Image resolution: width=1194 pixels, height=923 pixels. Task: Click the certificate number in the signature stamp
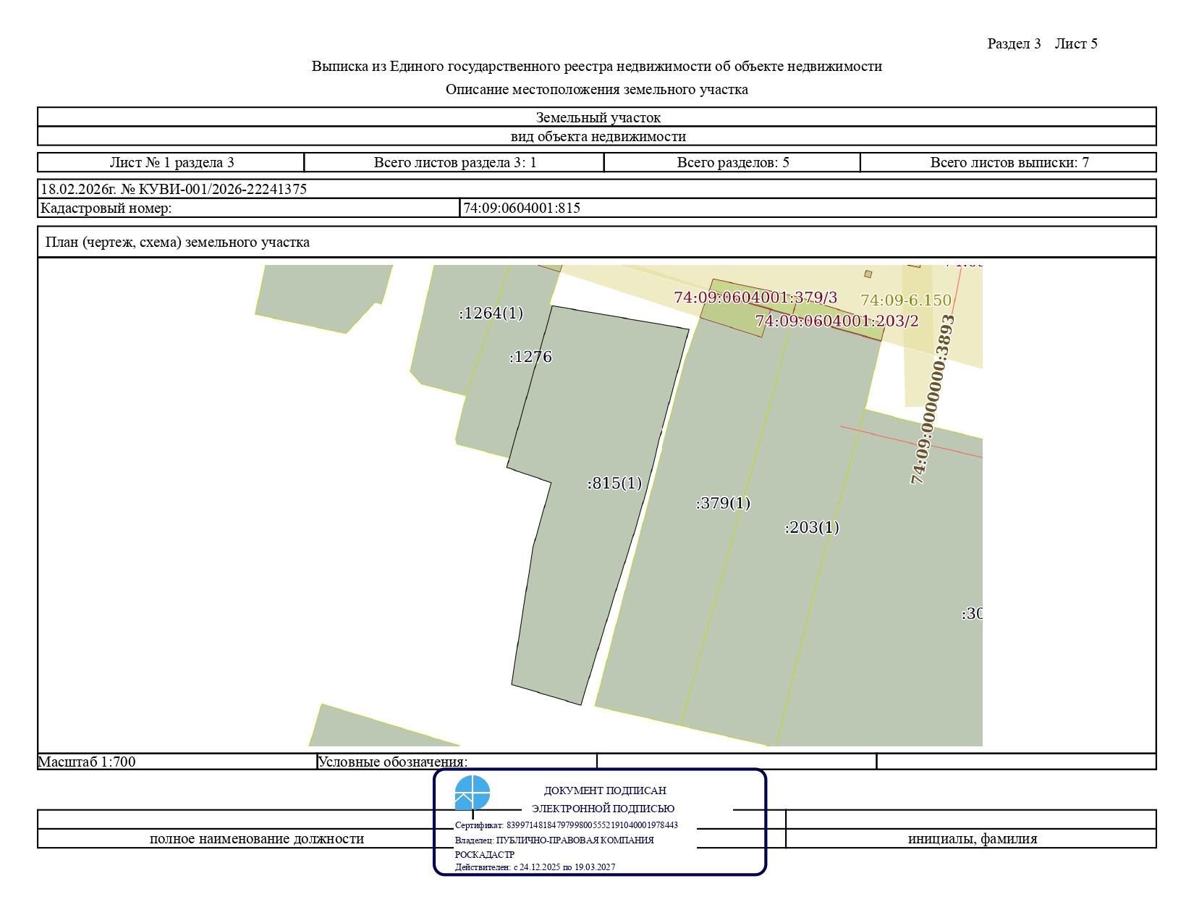[x=567, y=825]
